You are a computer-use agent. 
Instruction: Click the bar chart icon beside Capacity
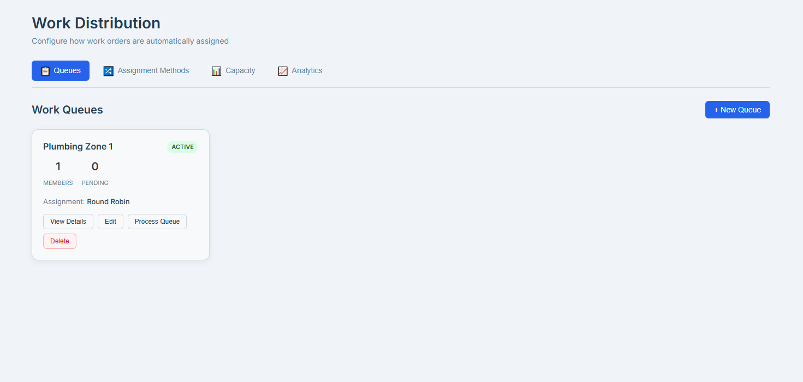click(x=216, y=71)
